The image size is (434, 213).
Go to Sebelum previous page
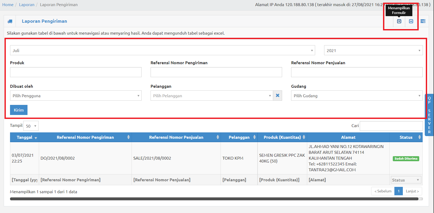pyautogui.click(x=383, y=191)
